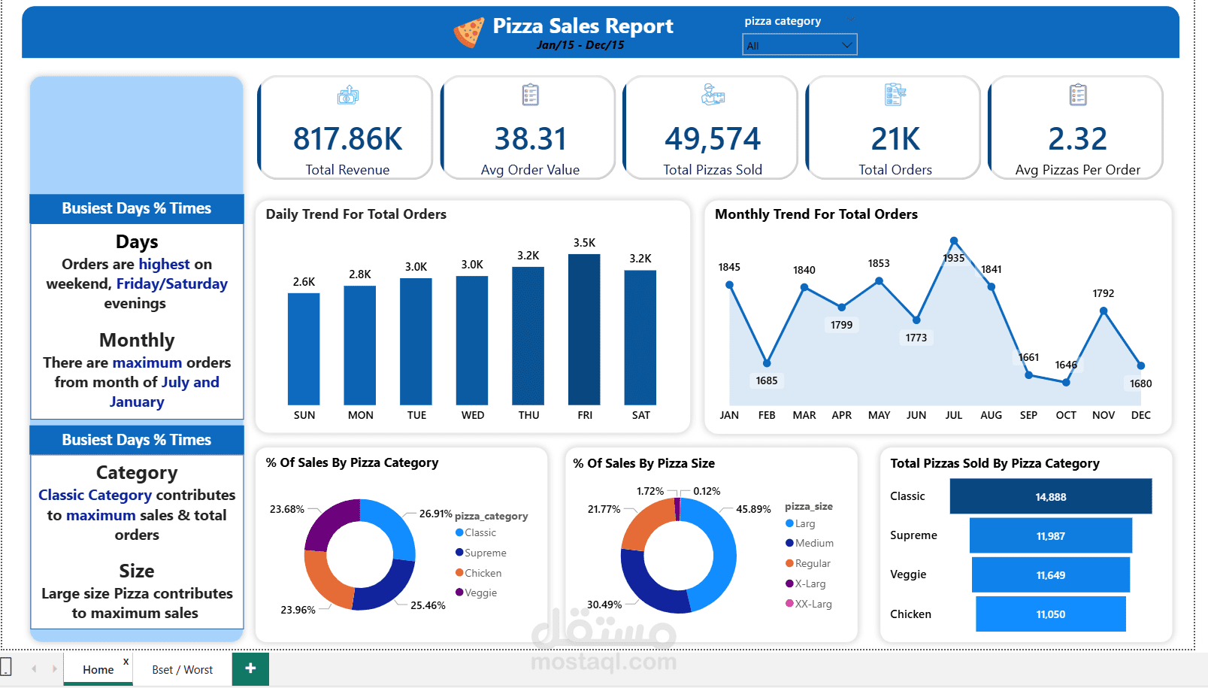
Task: Select the Home sheet tab
Action: click(x=97, y=668)
